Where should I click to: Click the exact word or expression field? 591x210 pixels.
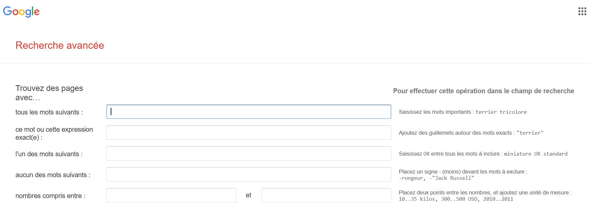(x=249, y=133)
